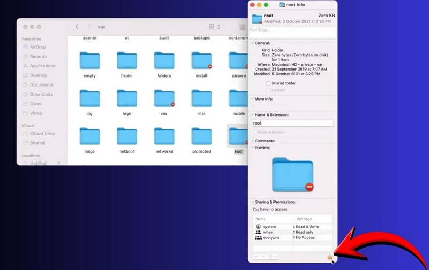This screenshot has width=429, height=270.
Task: Select the logs folder icon
Action: (x=127, y=98)
